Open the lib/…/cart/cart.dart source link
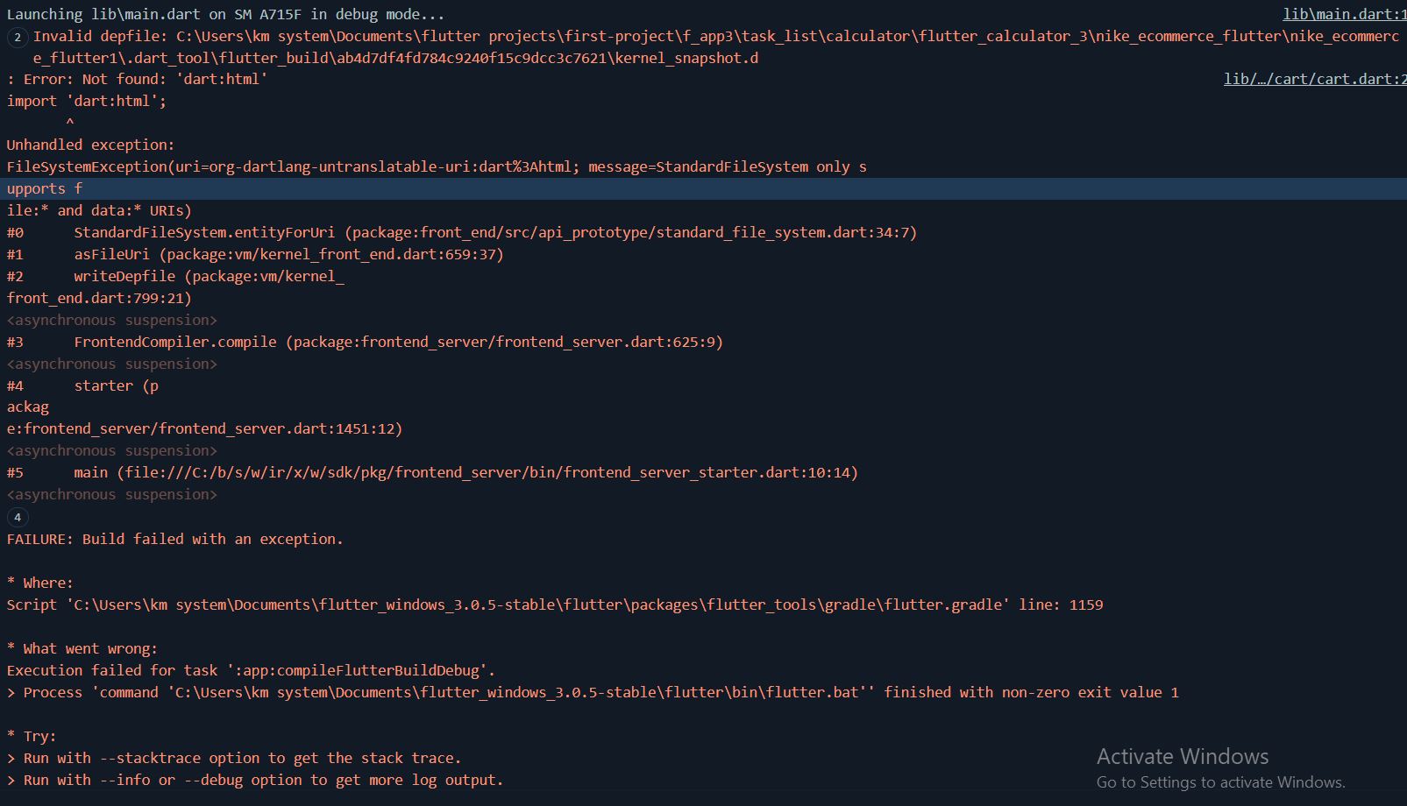 1315,79
